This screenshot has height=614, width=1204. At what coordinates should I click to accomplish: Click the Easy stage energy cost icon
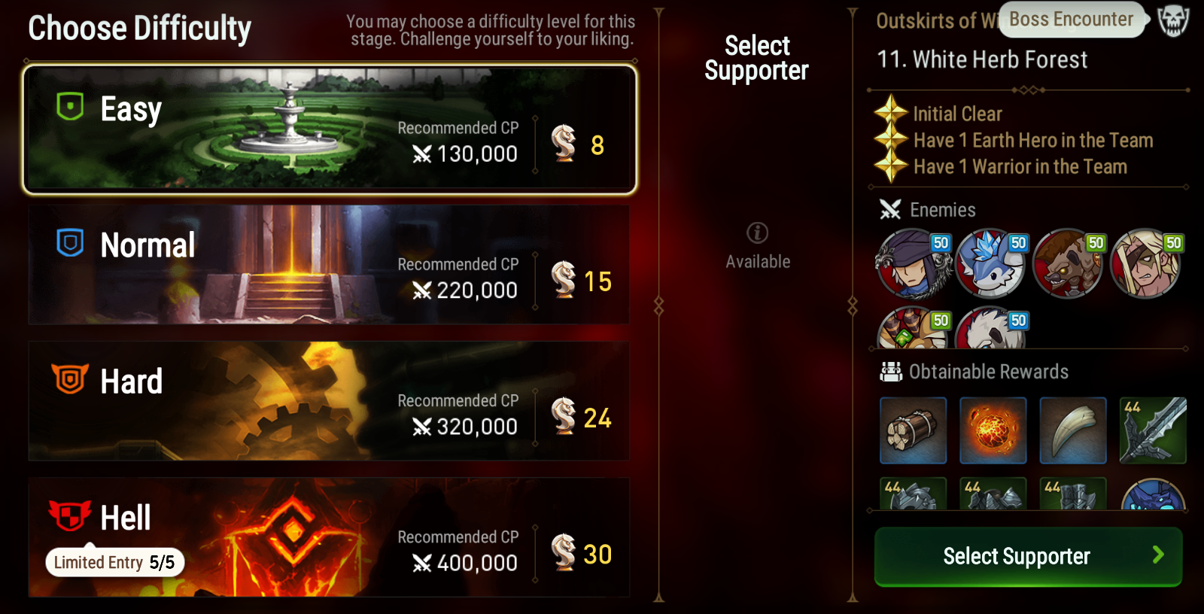(564, 143)
